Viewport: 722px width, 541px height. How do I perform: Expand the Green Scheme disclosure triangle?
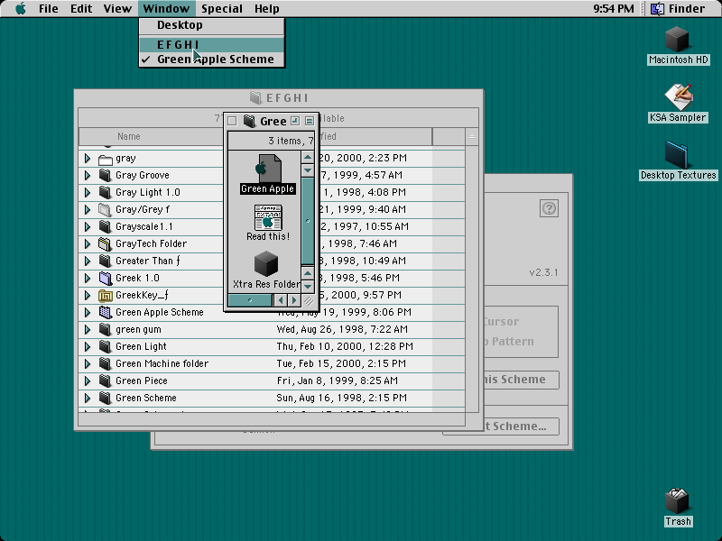click(x=88, y=398)
